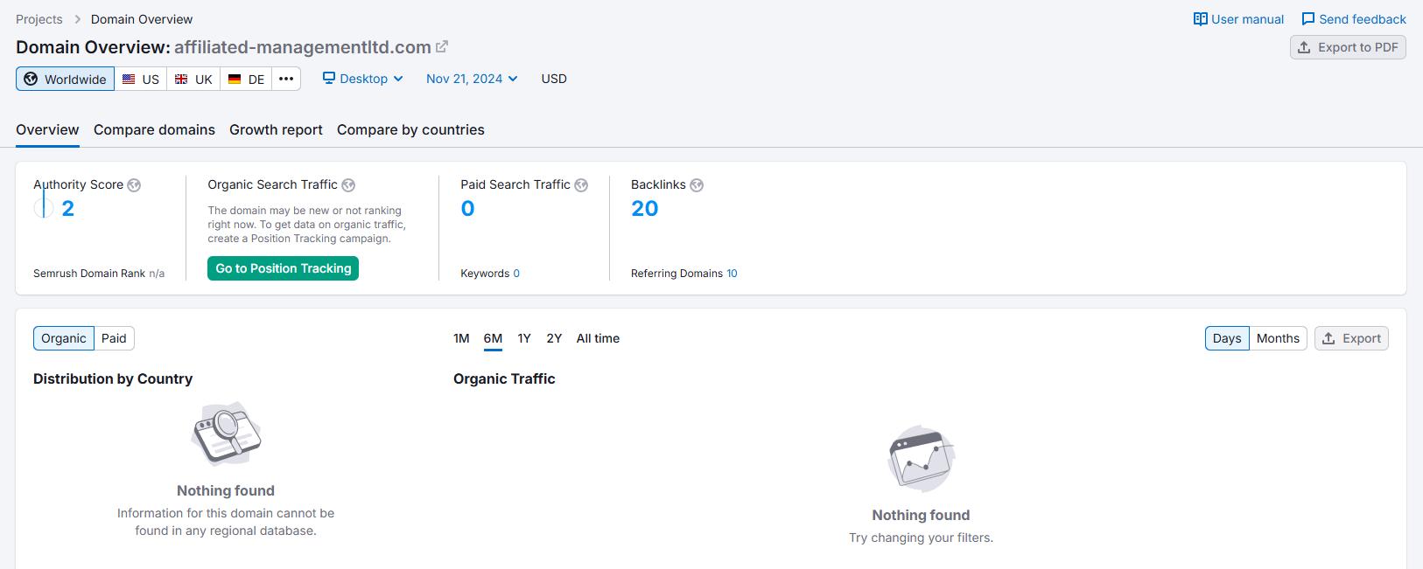Viewport: 1423px width, 569px height.
Task: Click the affiliated-managementltd.com domain title
Action: (x=302, y=47)
